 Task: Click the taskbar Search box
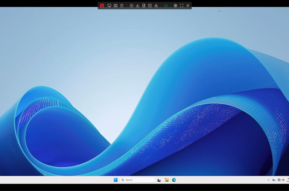tap(137, 180)
